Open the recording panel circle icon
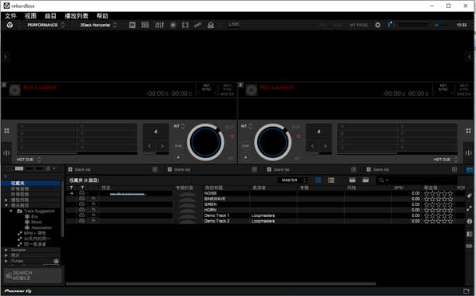The width and height of the screenshot is (476, 296). [x=173, y=25]
